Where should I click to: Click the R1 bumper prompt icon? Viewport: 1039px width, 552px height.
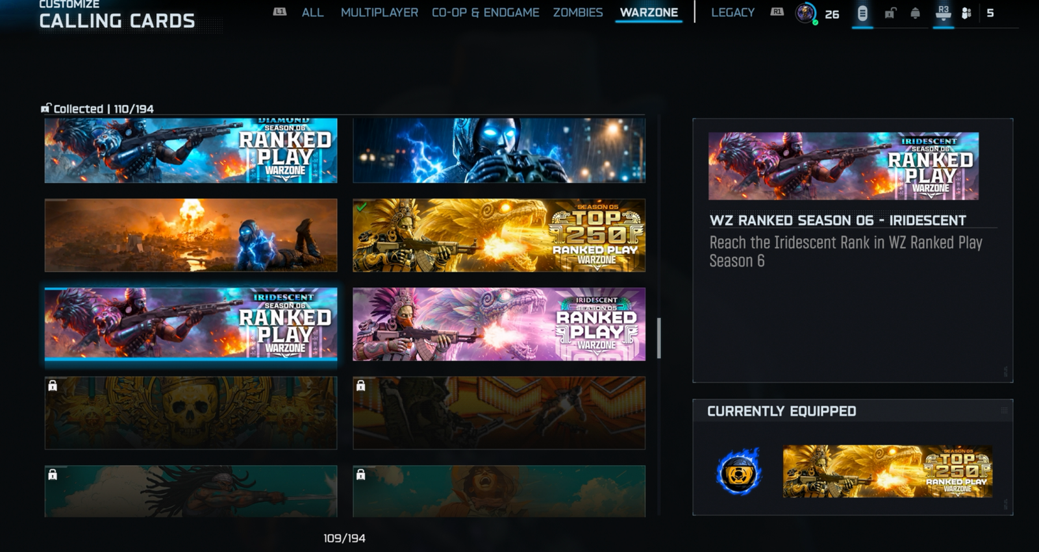tap(777, 12)
